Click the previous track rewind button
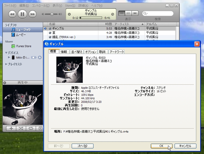The width and height of the screenshot is (204, 154). click(x=12, y=14)
